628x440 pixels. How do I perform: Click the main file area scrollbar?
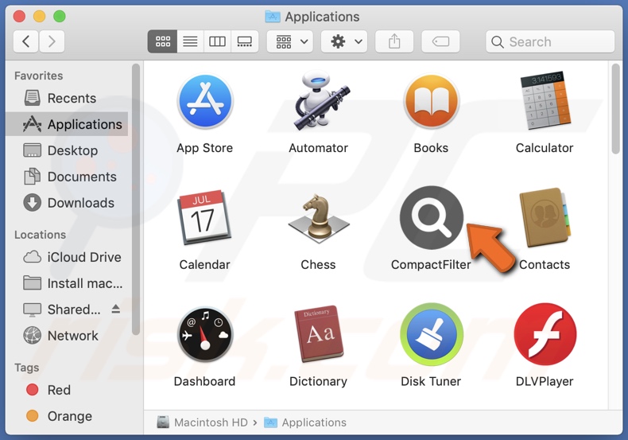pyautogui.click(x=616, y=108)
